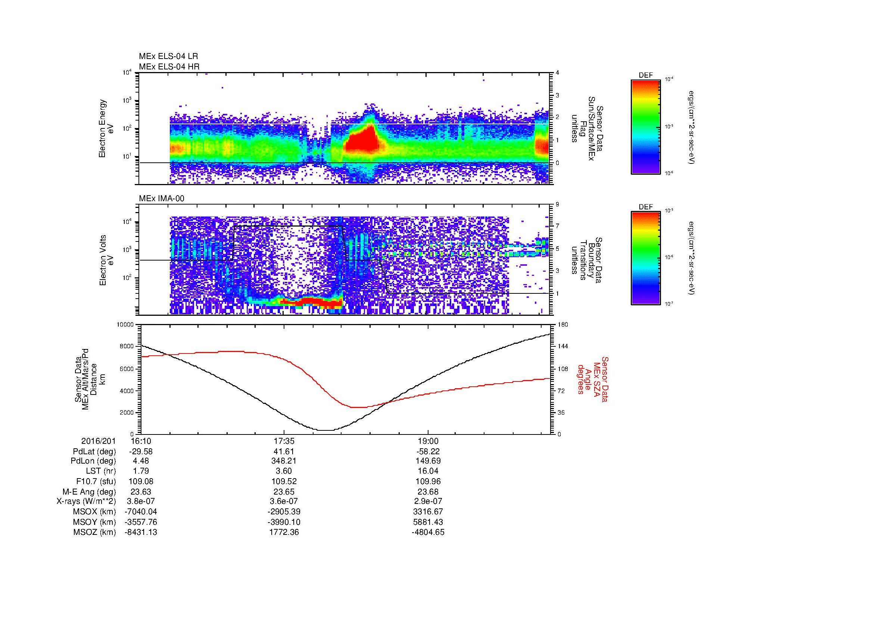Click the lower DEF color bar for the IMA panel
The height and width of the screenshot is (617, 873).
(x=646, y=258)
